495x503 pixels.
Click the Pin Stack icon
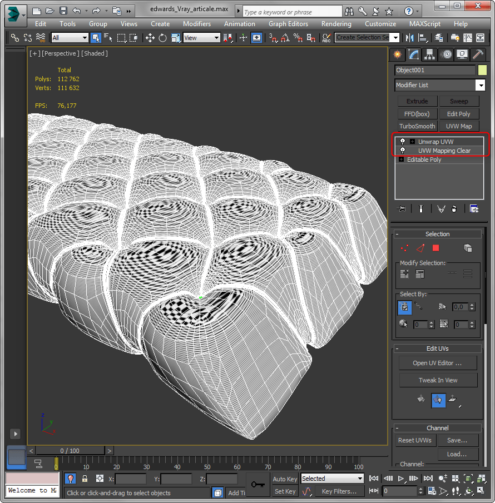[x=401, y=208]
